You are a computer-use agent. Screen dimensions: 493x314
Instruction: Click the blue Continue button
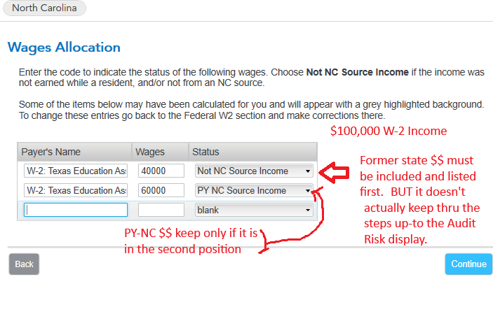(x=468, y=264)
